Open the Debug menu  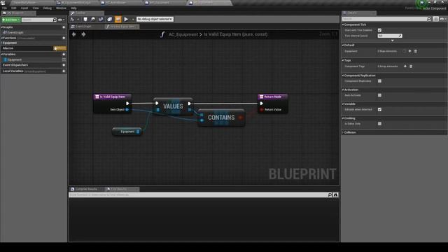[x=48, y=8]
